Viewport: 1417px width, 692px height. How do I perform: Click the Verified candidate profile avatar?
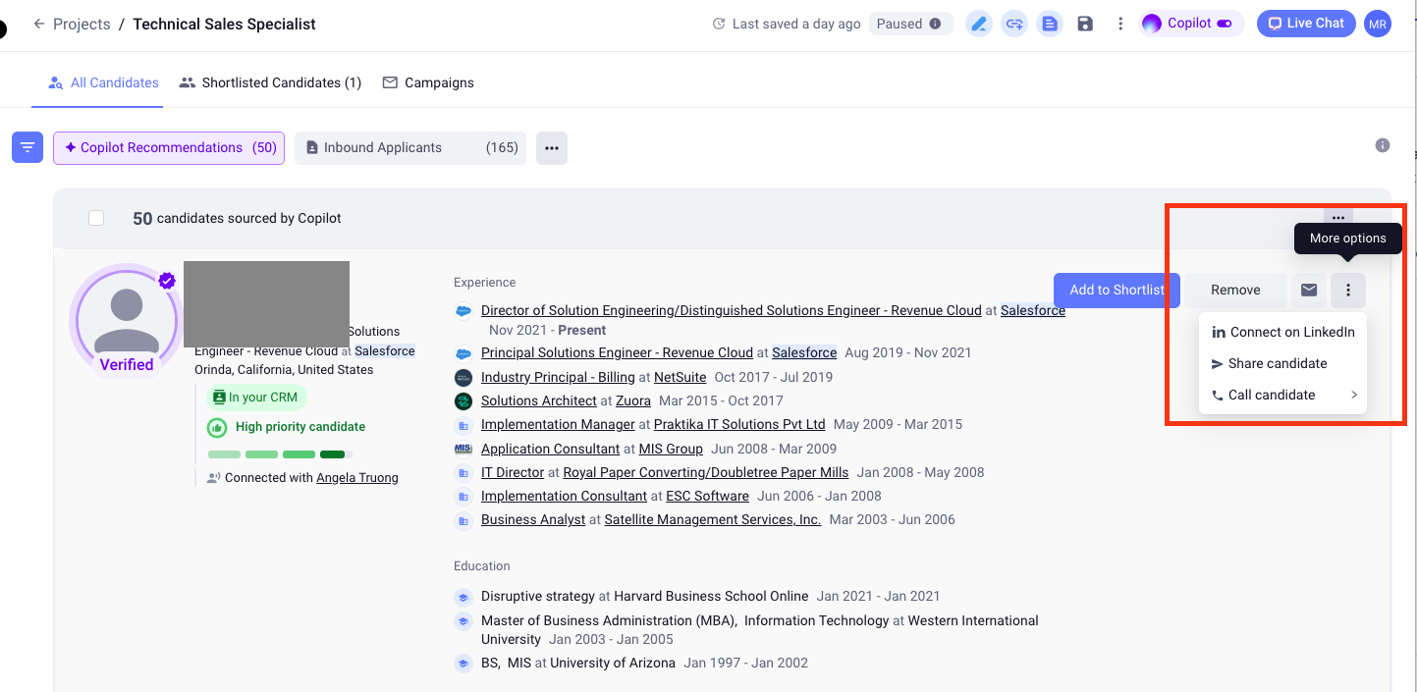(x=126, y=319)
